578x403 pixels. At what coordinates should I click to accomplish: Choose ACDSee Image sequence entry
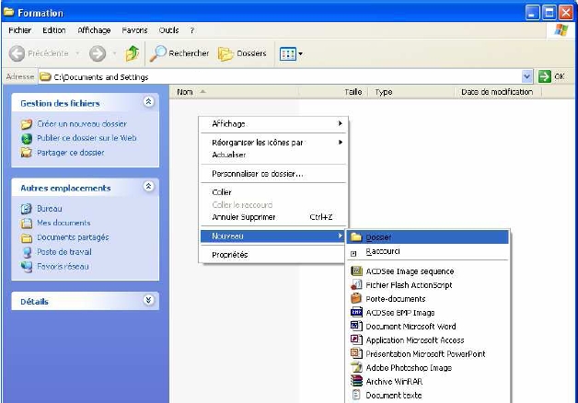[x=428, y=271]
